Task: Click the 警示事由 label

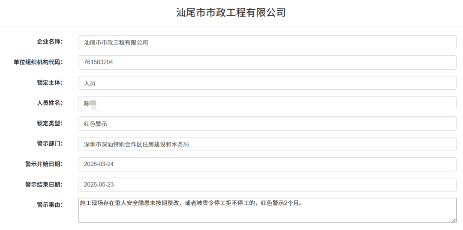Action: pos(50,205)
